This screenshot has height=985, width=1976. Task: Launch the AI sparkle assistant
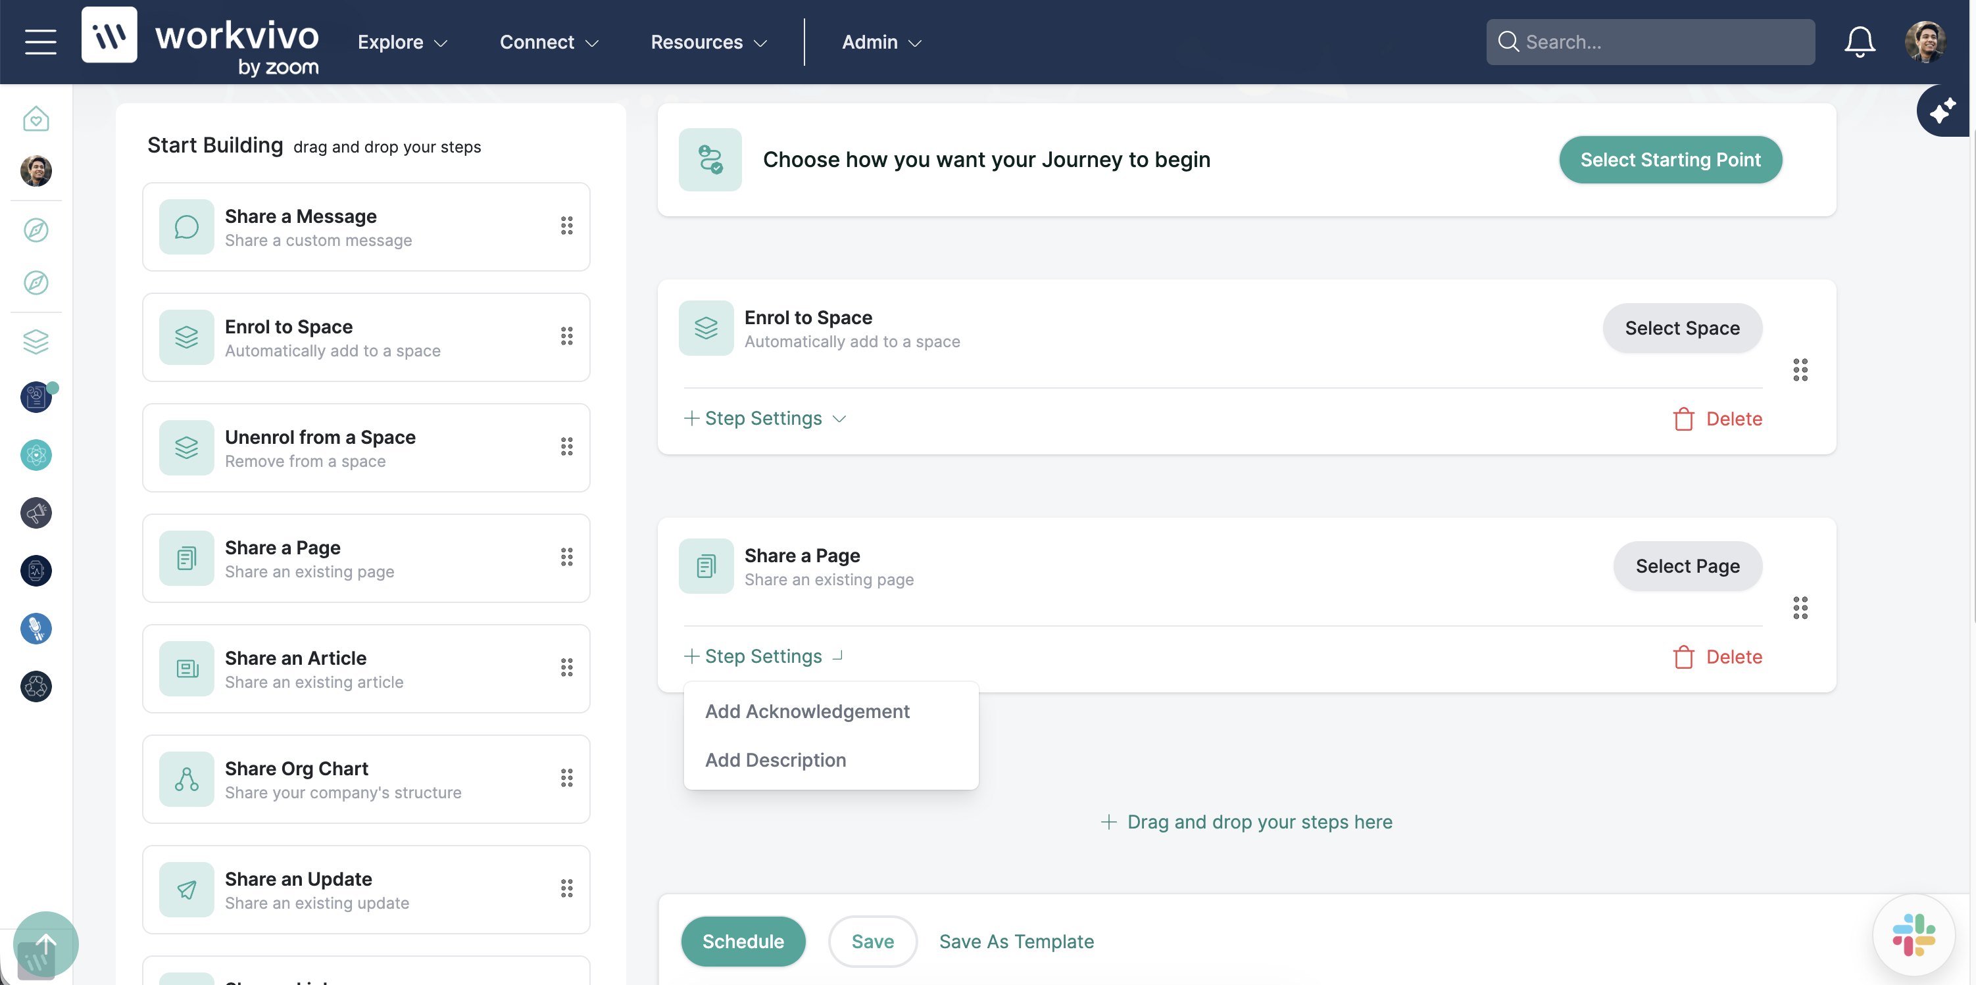click(1943, 111)
